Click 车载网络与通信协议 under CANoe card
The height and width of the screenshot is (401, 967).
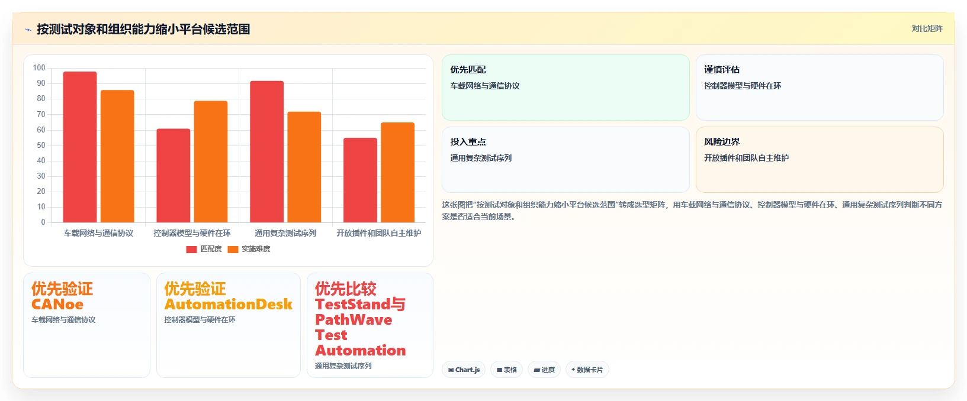point(63,319)
